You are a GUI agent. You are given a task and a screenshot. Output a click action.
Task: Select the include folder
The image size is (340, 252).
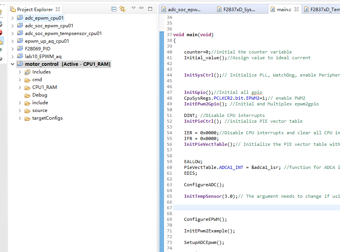[40, 103]
